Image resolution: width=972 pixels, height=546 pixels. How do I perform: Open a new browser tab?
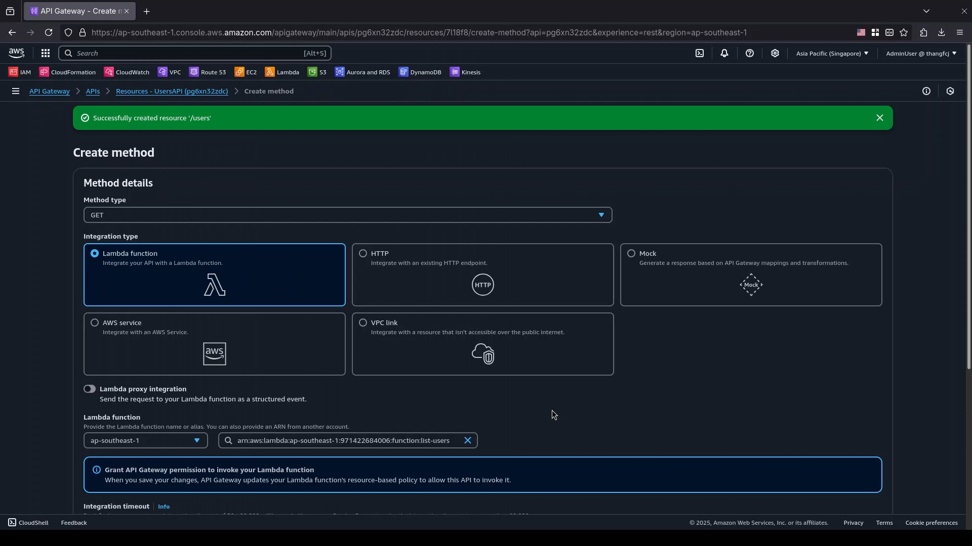147,11
